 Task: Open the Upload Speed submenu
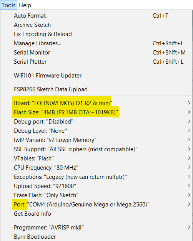[x=102, y=186]
